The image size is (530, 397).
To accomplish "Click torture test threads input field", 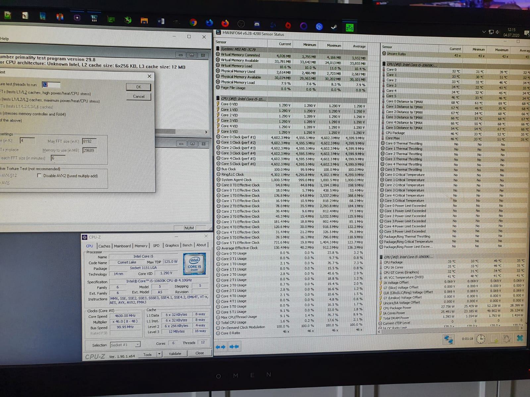I will tap(51, 85).
